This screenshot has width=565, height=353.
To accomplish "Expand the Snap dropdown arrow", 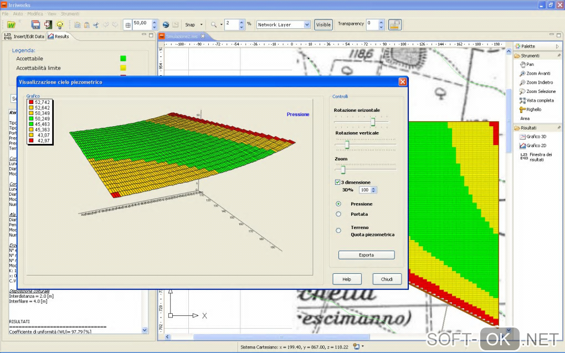I will coord(202,25).
